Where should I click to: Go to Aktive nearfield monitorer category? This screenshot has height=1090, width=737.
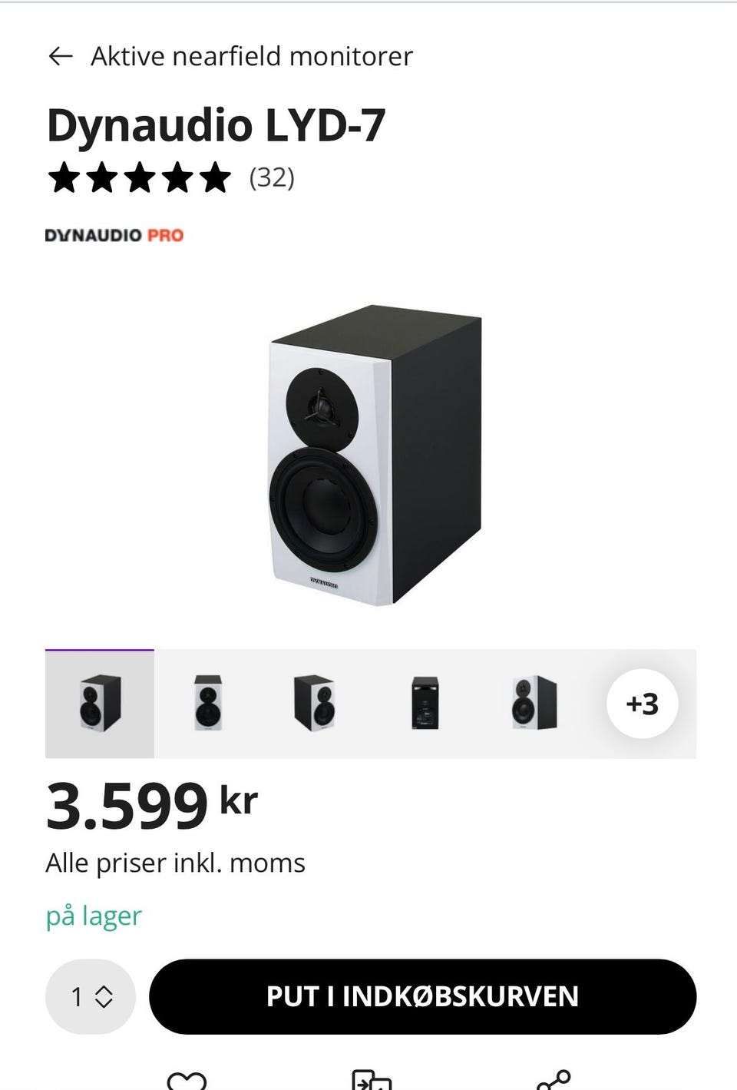coord(252,56)
